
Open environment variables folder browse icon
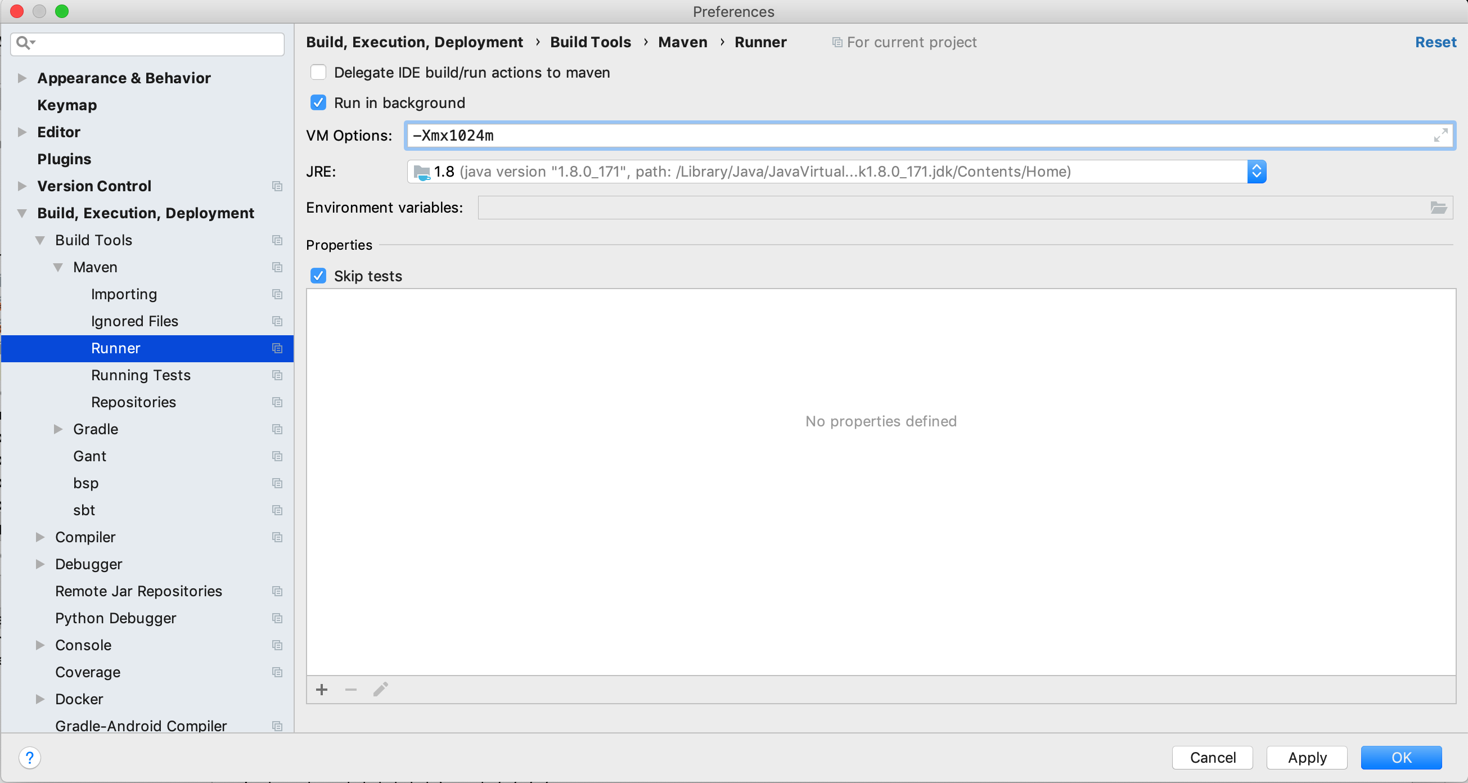coord(1438,208)
